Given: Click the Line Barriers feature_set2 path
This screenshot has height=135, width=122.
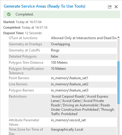Looking at the screenshot, I should [70, 84].
